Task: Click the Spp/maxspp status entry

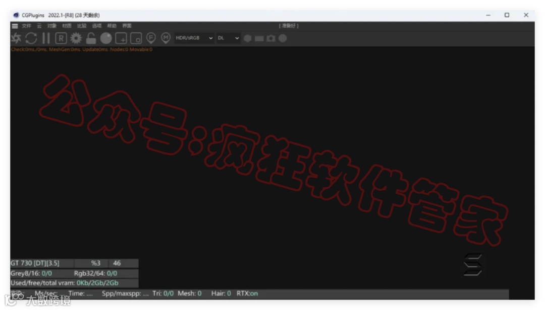Action: point(125,293)
